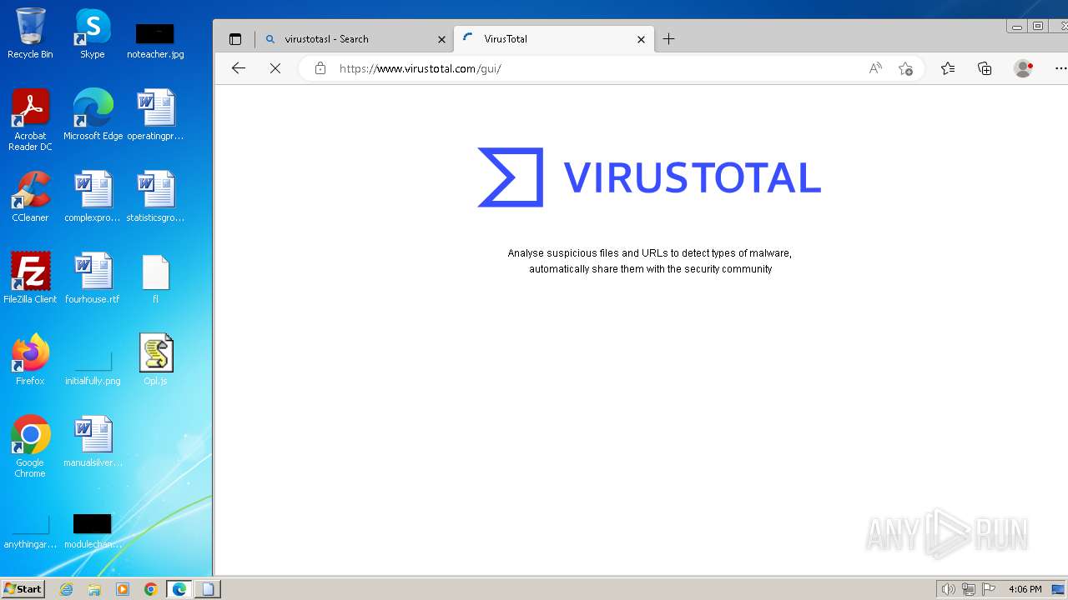Screen dimensions: 1068x600
Task: Launch the Google Chrome desktop shortcut
Action: 30,446
